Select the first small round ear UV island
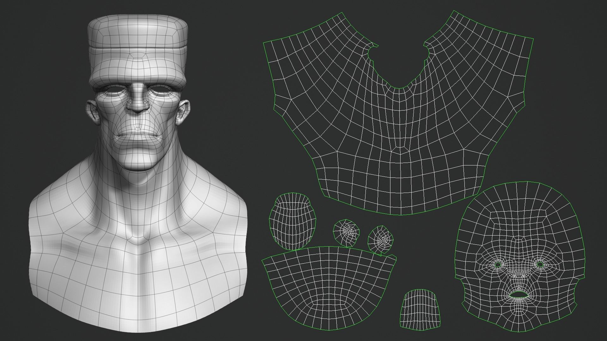The height and width of the screenshot is (341, 607). pyautogui.click(x=346, y=233)
